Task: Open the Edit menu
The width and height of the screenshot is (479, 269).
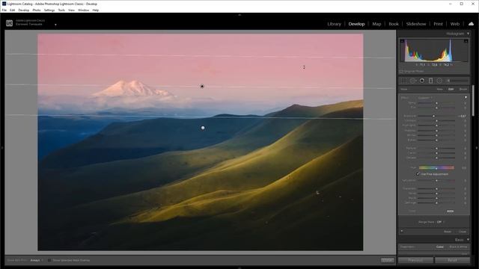Action: pos(12,10)
